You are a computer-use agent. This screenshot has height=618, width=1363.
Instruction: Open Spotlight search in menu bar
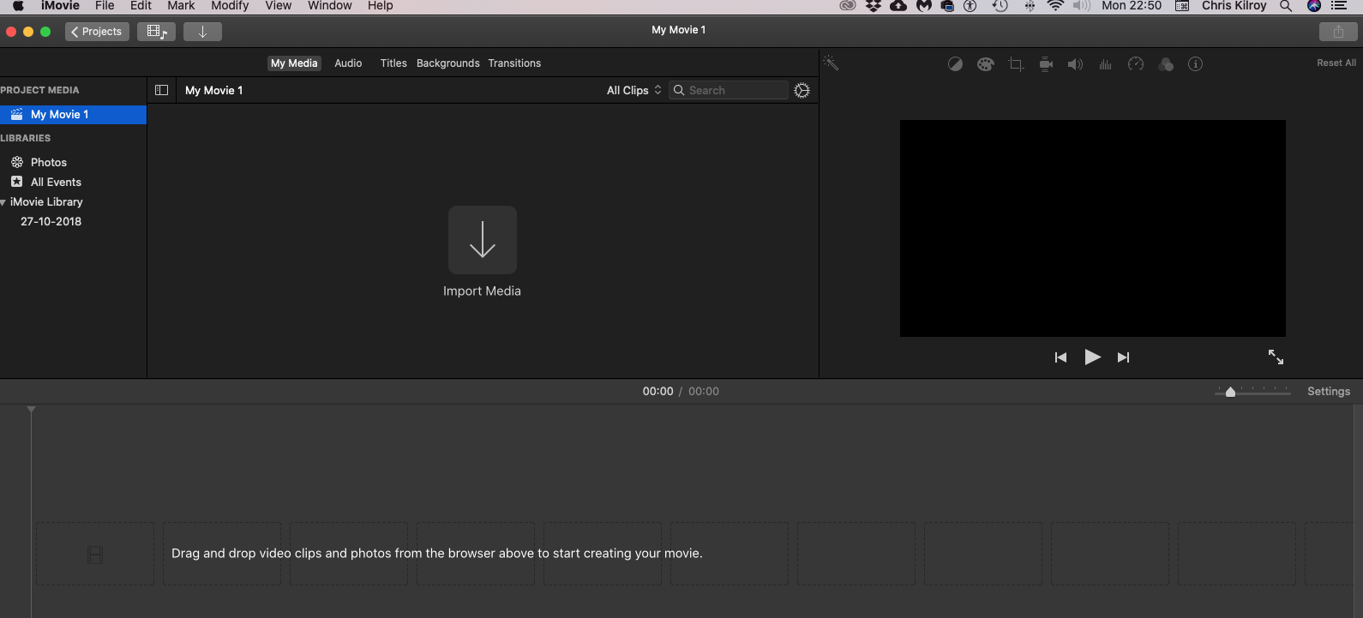[1286, 6]
